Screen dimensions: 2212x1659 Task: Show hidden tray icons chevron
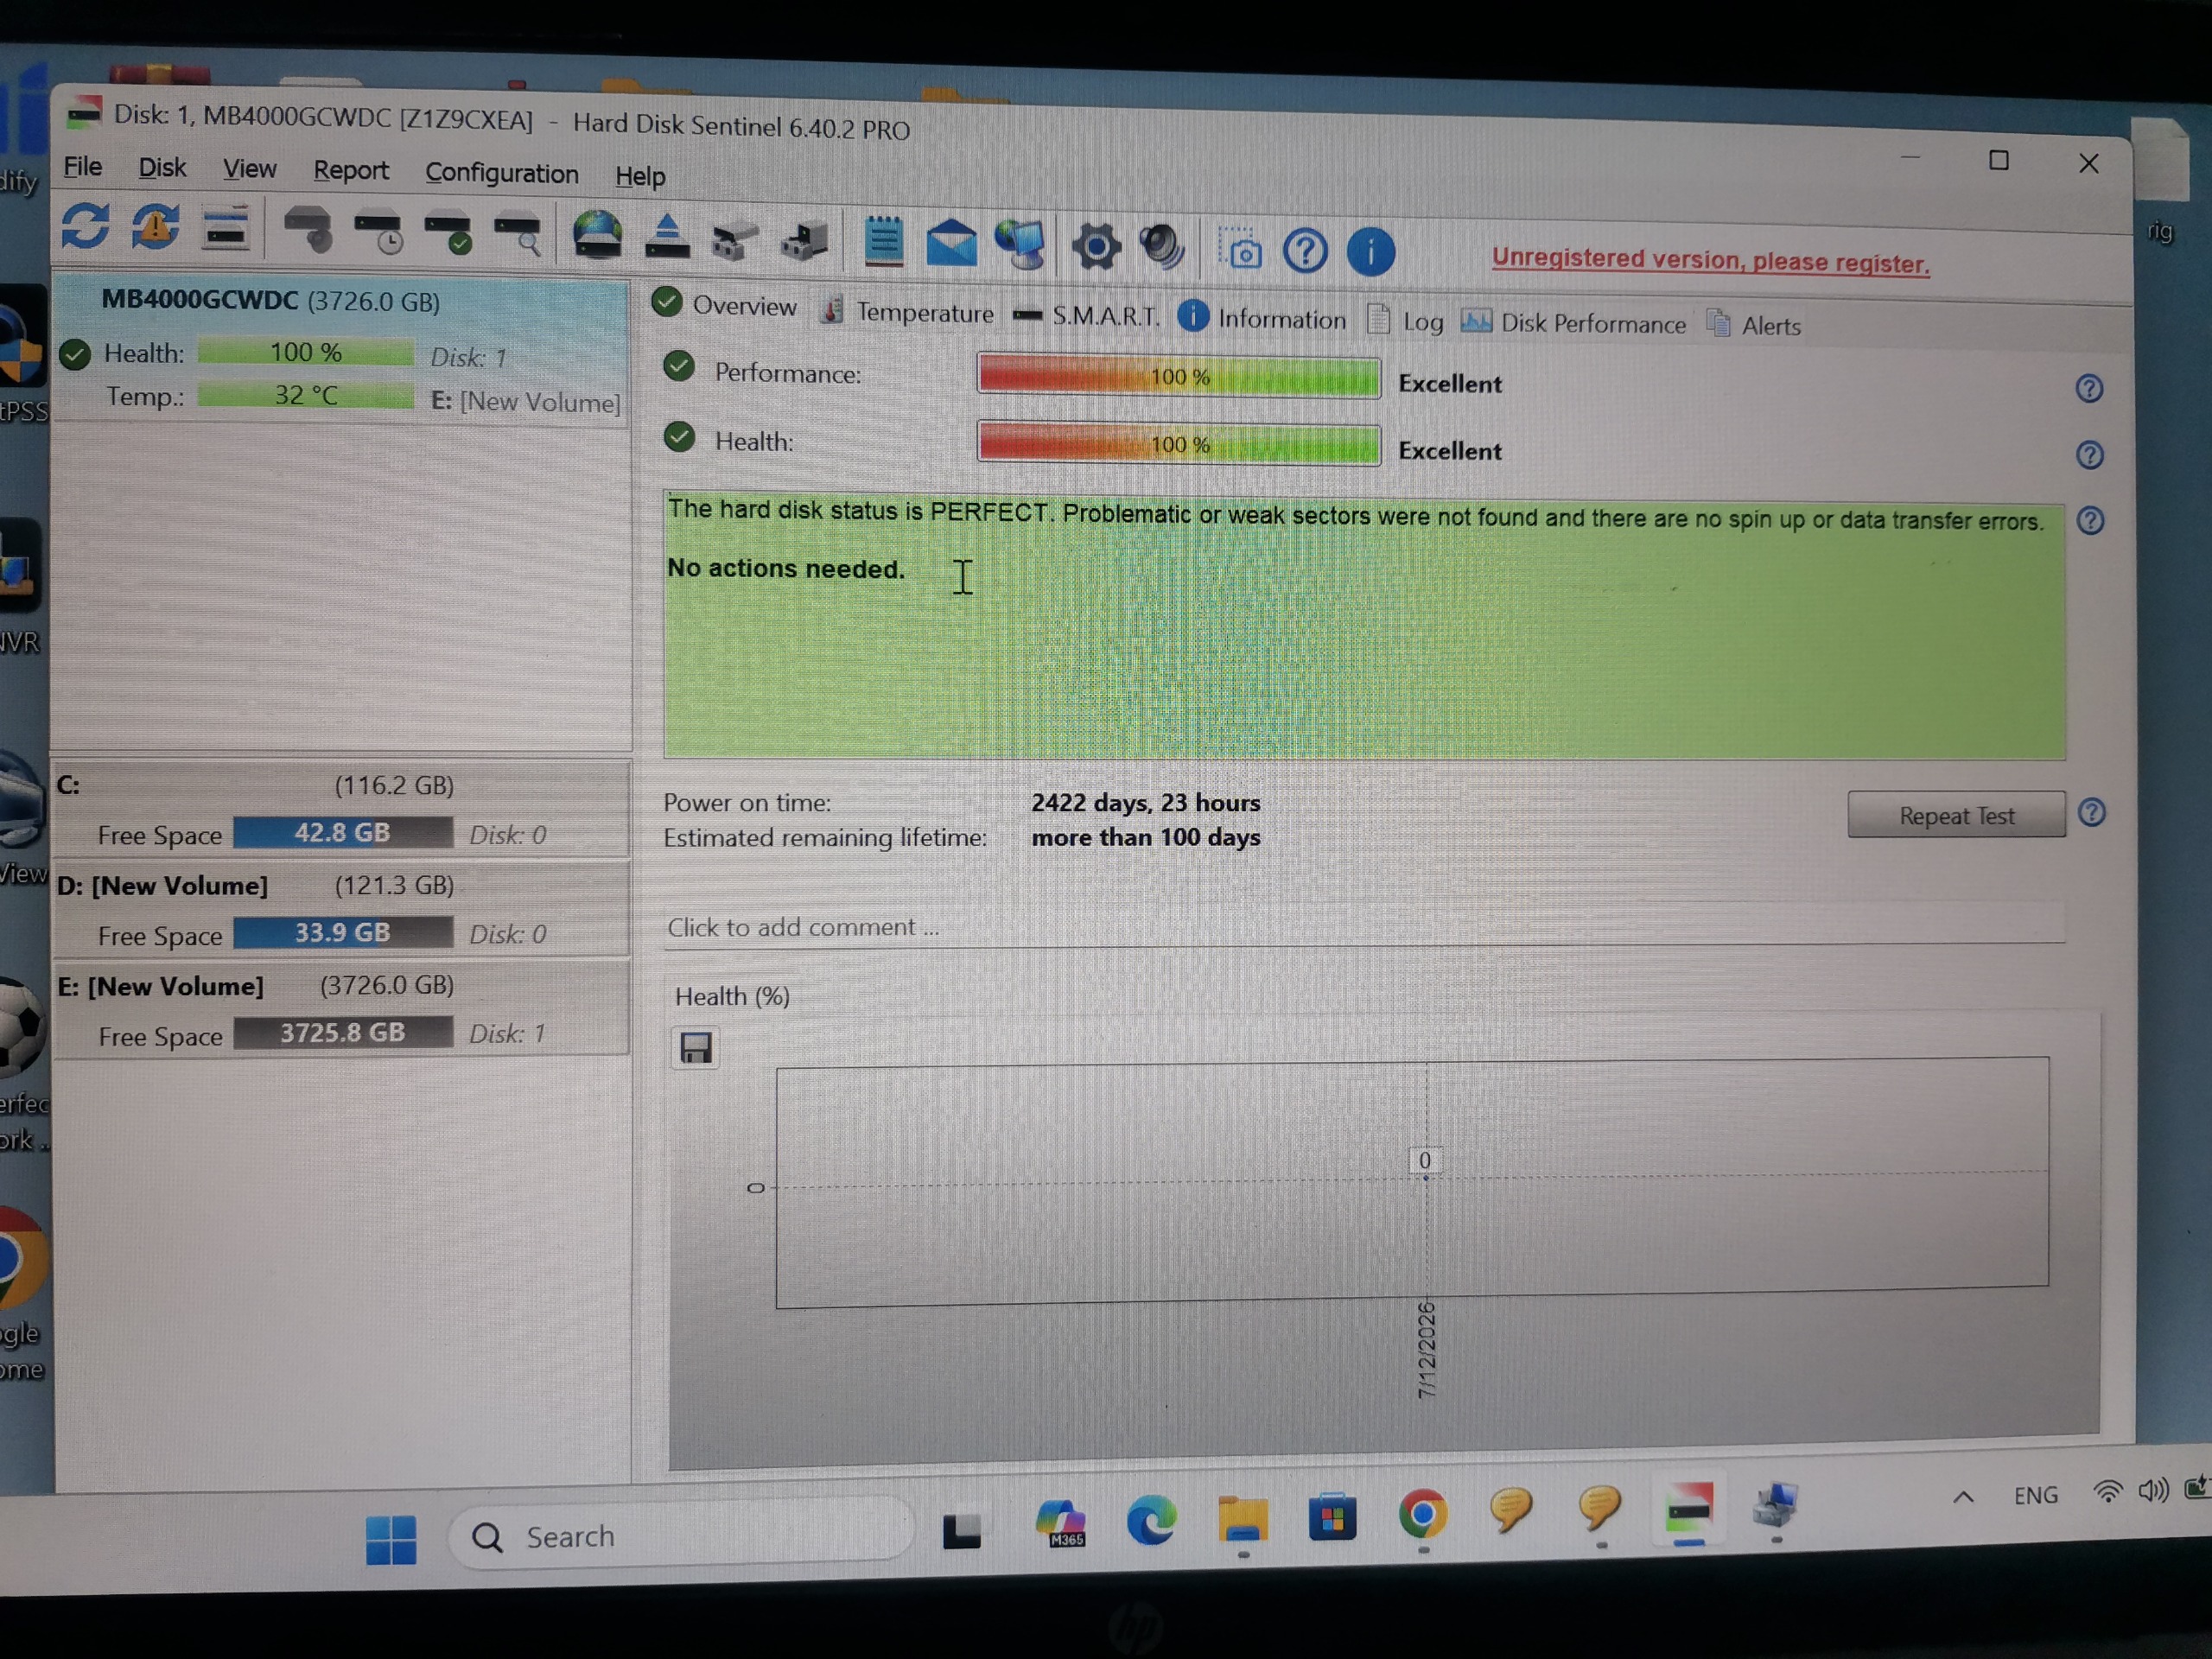1963,1497
